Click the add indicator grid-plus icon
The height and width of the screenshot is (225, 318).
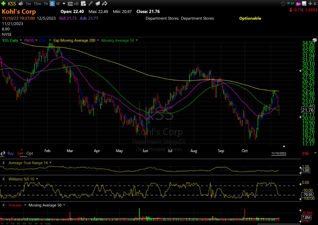[x=83, y=3]
